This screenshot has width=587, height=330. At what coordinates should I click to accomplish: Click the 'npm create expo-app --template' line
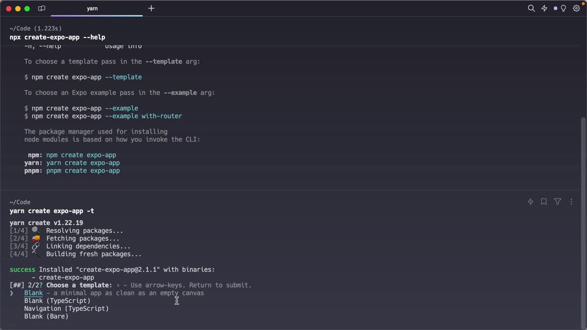click(83, 77)
